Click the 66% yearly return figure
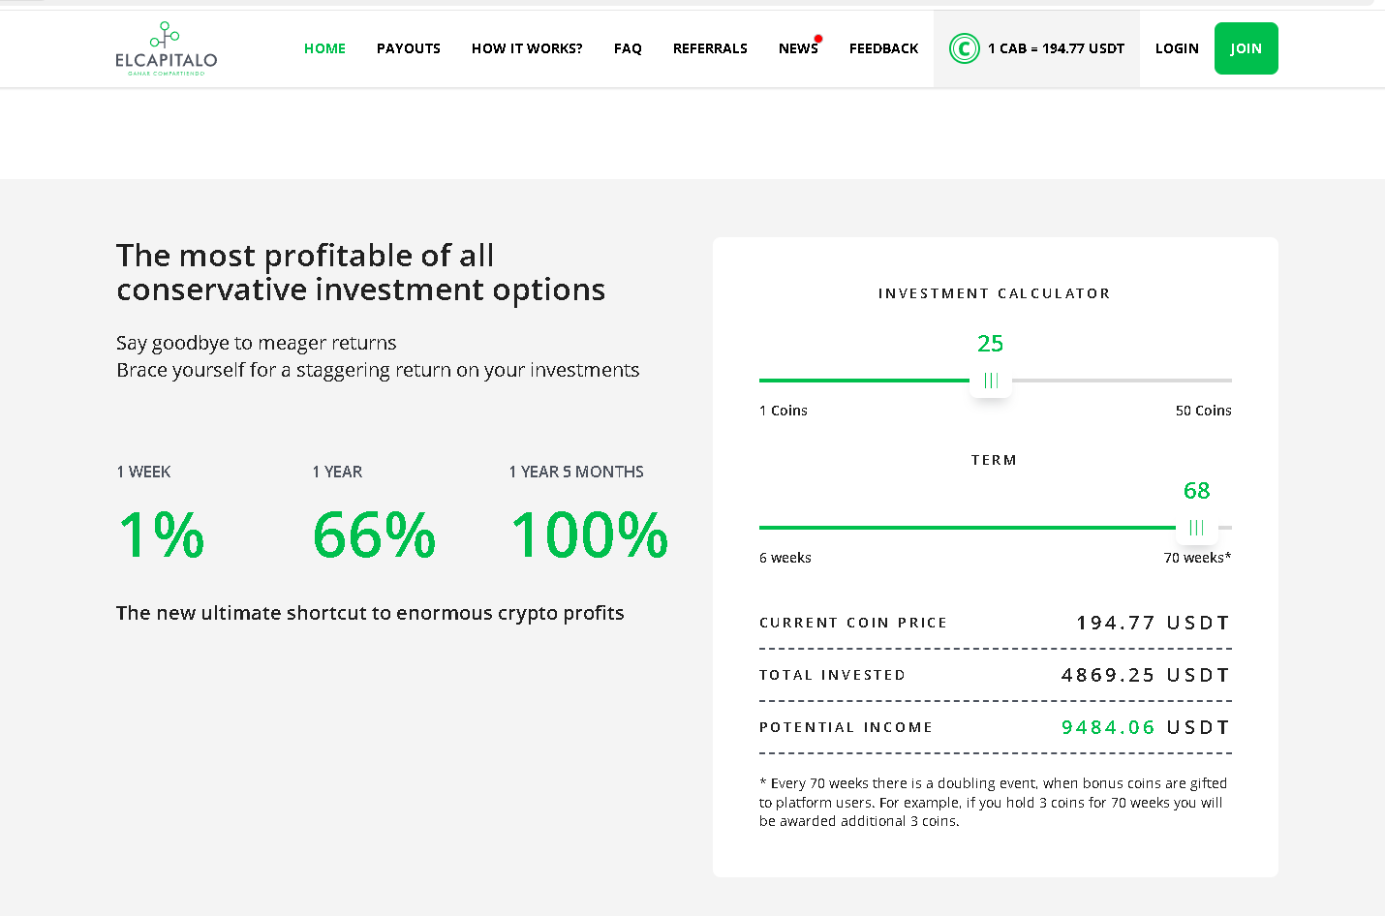Image resolution: width=1385 pixels, height=916 pixels. pos(375,534)
